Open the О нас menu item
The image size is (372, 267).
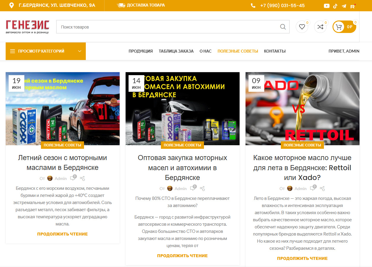point(205,51)
